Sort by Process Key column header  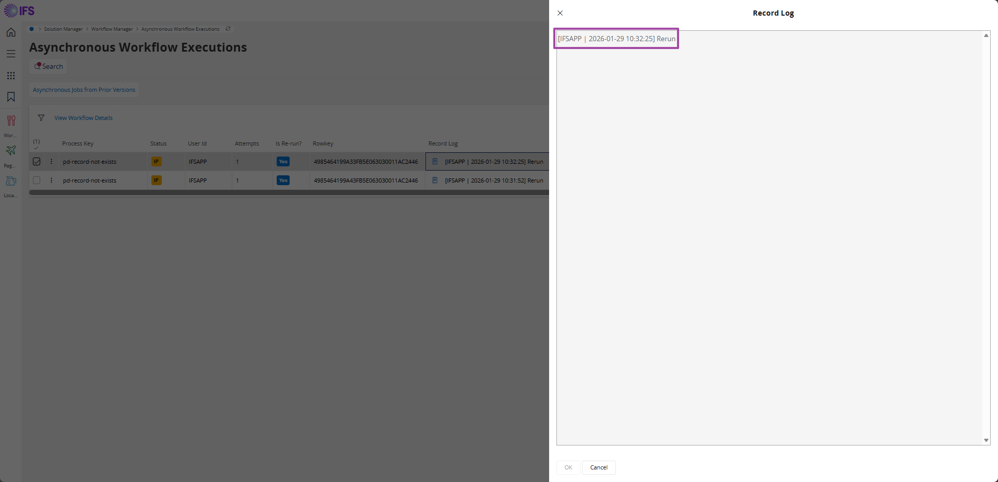78,143
